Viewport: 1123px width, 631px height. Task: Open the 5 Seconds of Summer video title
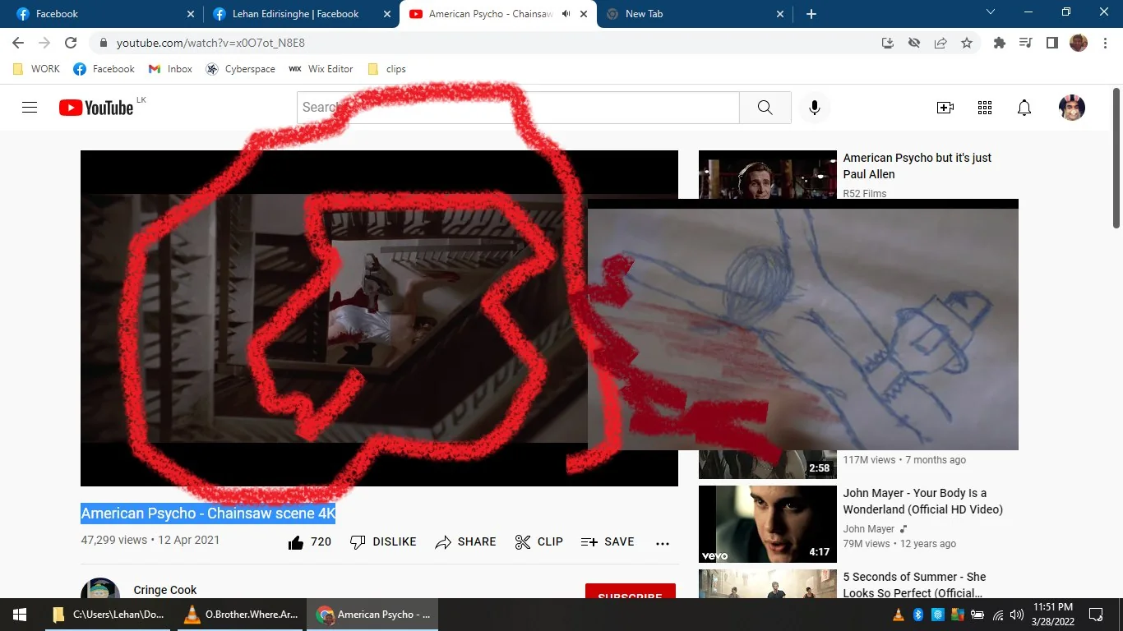[x=914, y=584]
